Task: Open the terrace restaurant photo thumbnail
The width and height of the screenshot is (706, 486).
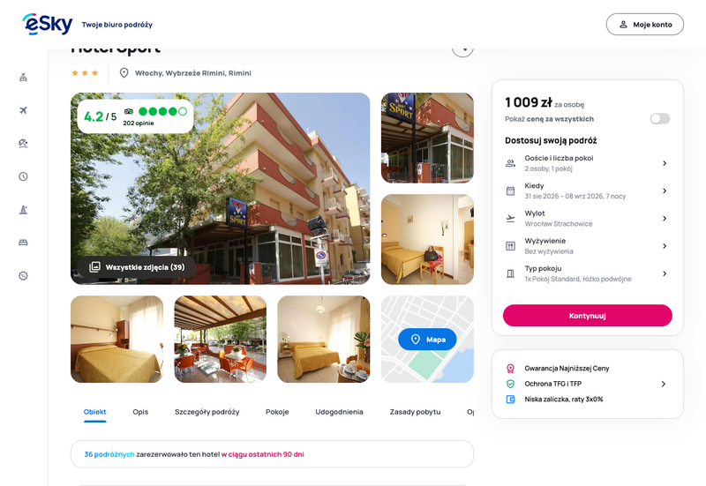Action: (x=220, y=339)
